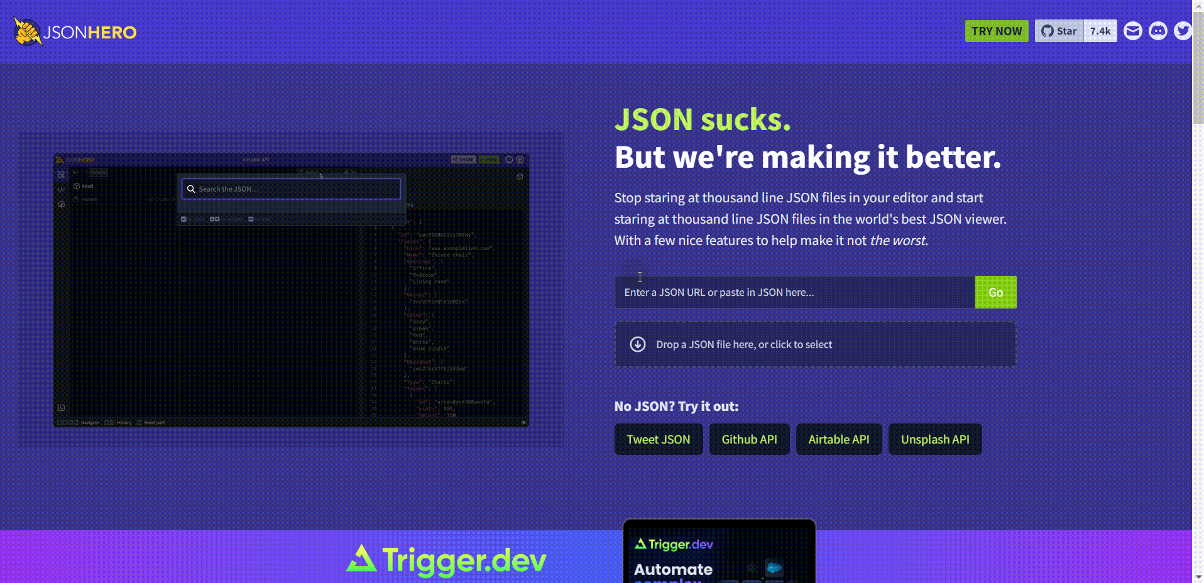
Task: Open the Trigger.dev 'Automate' promo card
Action: [x=719, y=551]
